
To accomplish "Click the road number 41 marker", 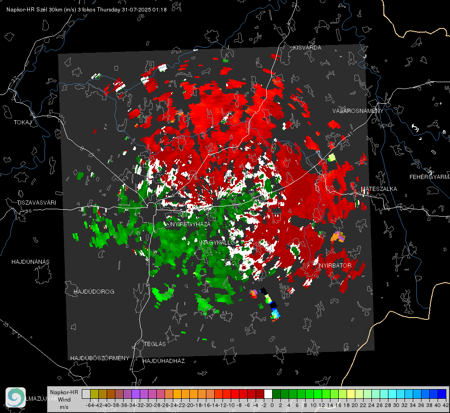I will click(x=350, y=134).
